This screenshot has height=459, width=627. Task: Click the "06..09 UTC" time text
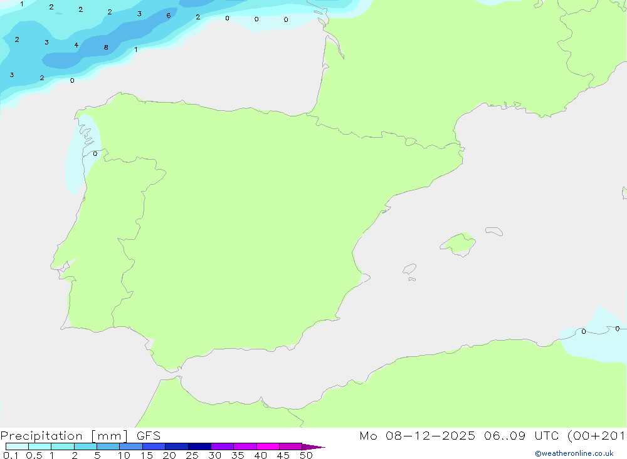point(521,435)
